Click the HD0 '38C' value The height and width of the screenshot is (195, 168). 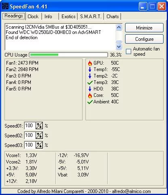coord(115,89)
